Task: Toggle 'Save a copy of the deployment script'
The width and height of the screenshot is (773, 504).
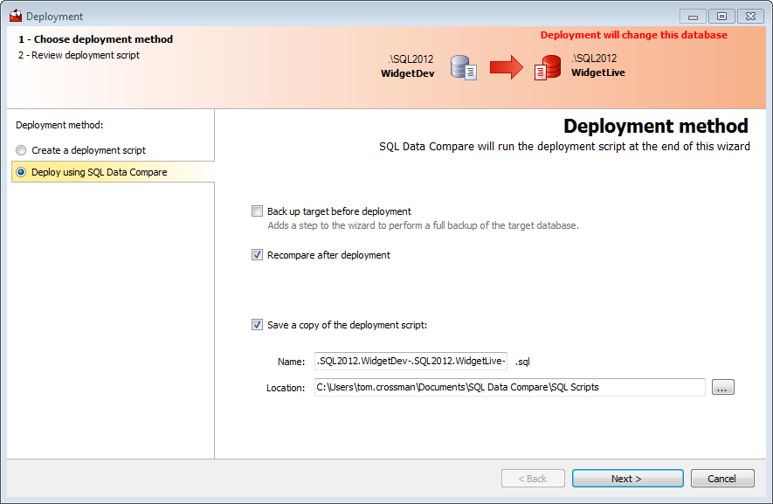Action: click(x=257, y=325)
